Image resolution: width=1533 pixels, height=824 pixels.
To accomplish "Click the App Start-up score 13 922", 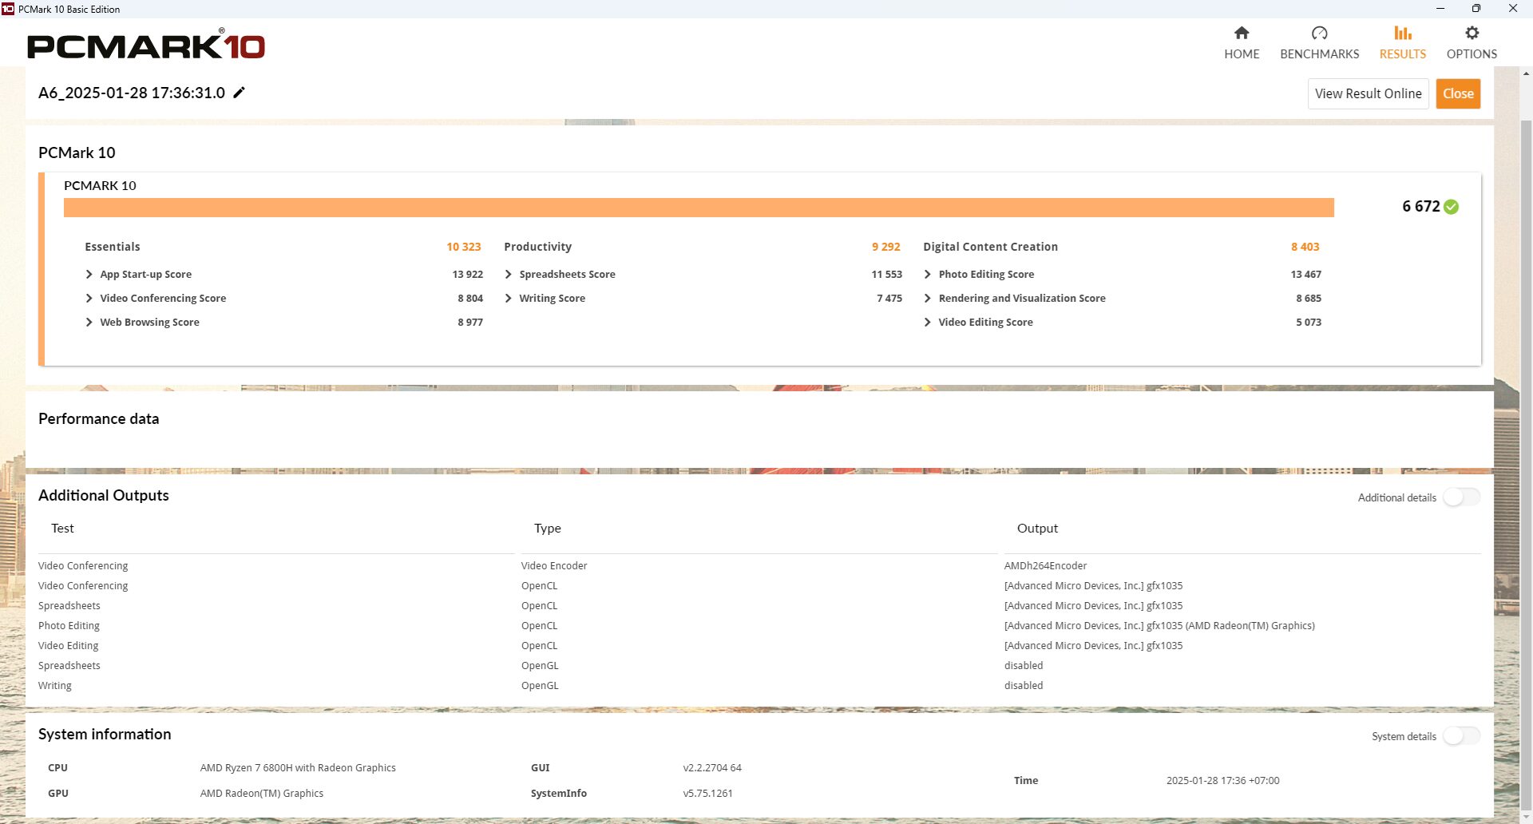I will coord(467,274).
